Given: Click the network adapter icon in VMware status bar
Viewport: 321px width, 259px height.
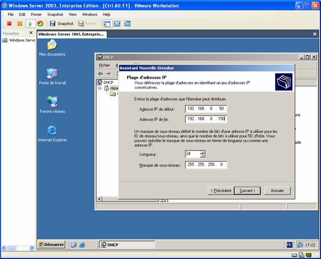Looking at the screenshot, I should coord(301,255).
